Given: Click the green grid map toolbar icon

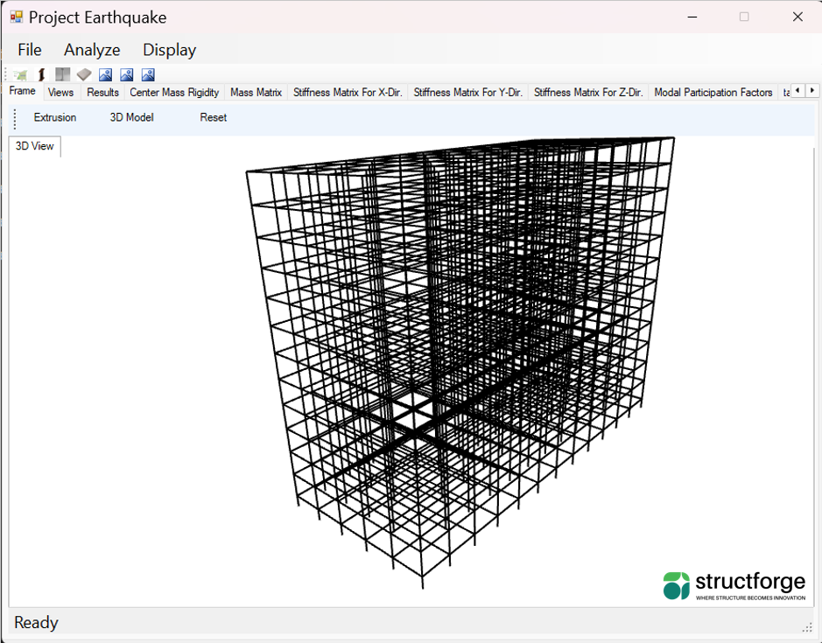Looking at the screenshot, I should 20,75.
